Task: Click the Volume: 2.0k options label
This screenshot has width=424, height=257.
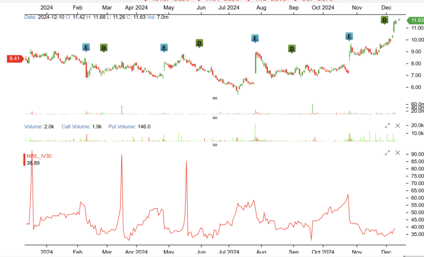Action: pyautogui.click(x=39, y=127)
